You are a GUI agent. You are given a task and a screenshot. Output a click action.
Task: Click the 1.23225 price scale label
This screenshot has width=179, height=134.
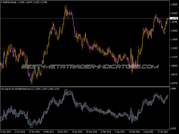173,13
